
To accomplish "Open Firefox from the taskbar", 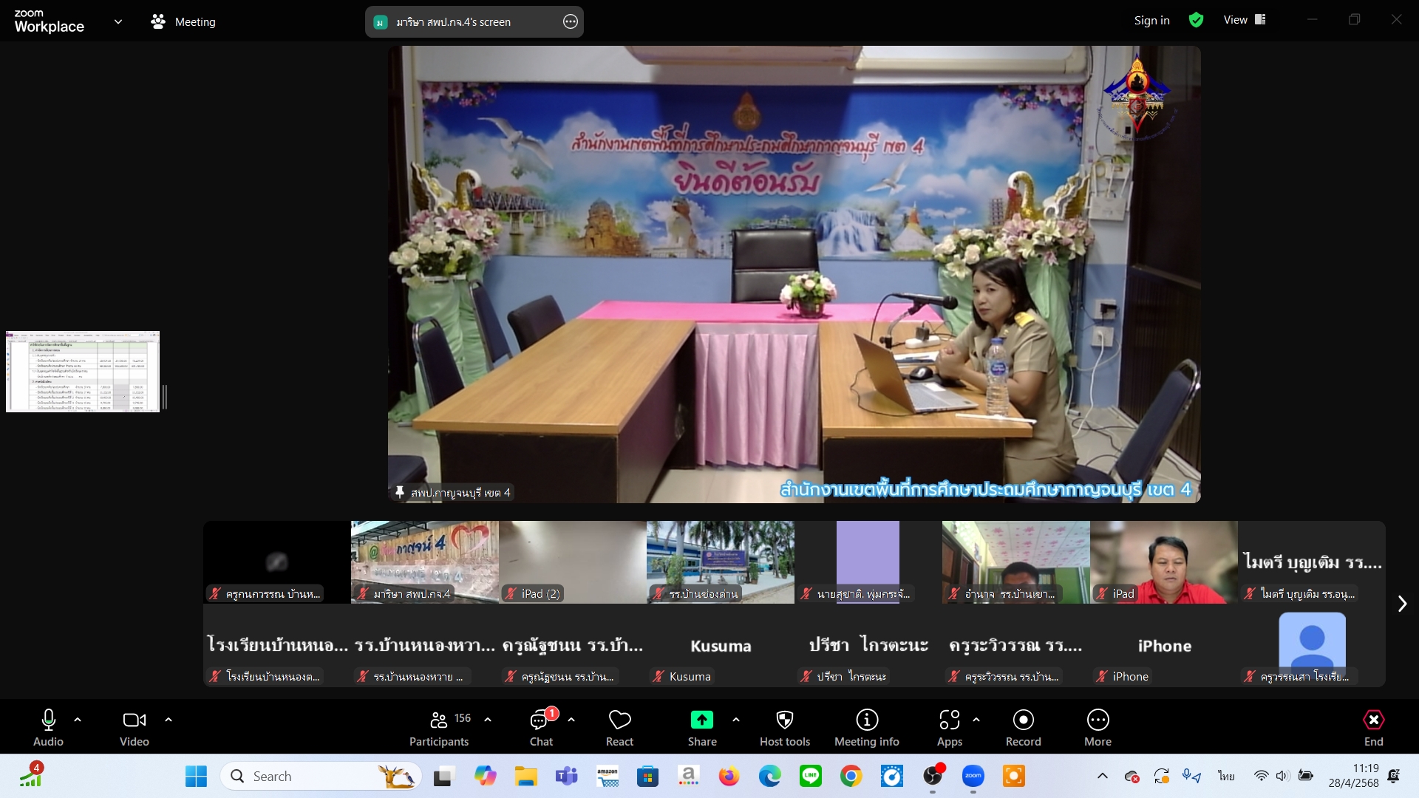I will point(729,777).
